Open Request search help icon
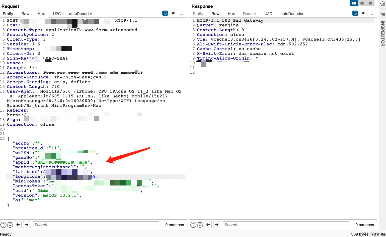The height and width of the screenshot is (237, 386). pyautogui.click(x=3, y=225)
